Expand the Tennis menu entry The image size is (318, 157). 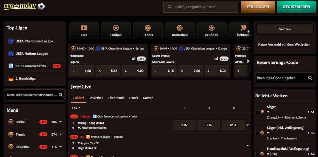60,134
